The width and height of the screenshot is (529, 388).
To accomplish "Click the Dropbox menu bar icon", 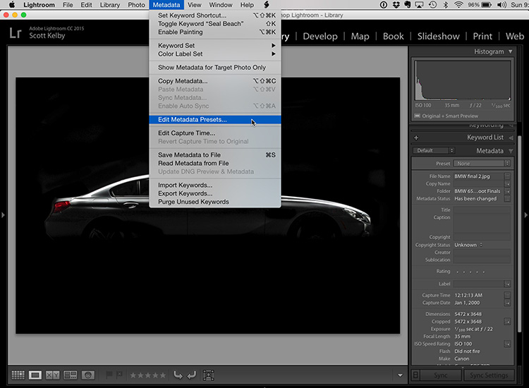I will pyautogui.click(x=396, y=5).
